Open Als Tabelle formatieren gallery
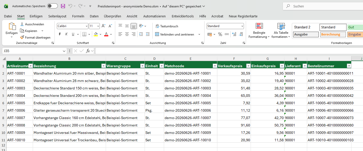This screenshot has width=363, height=151. point(281,31)
